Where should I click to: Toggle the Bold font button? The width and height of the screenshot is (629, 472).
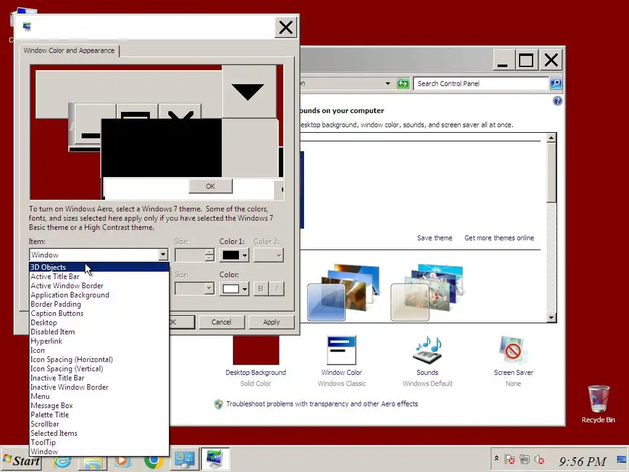coord(260,289)
